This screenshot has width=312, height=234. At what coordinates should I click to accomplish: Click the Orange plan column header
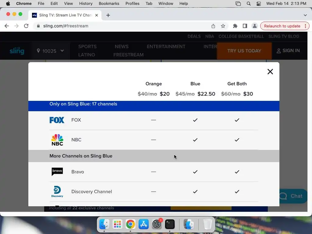(154, 84)
